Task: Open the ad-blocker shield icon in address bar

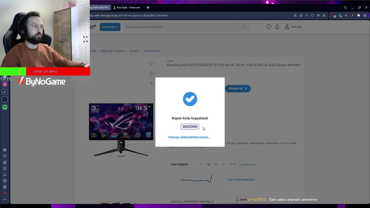Action: (x=307, y=15)
